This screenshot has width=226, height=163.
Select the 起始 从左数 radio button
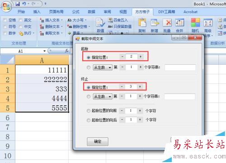[x=89, y=68]
